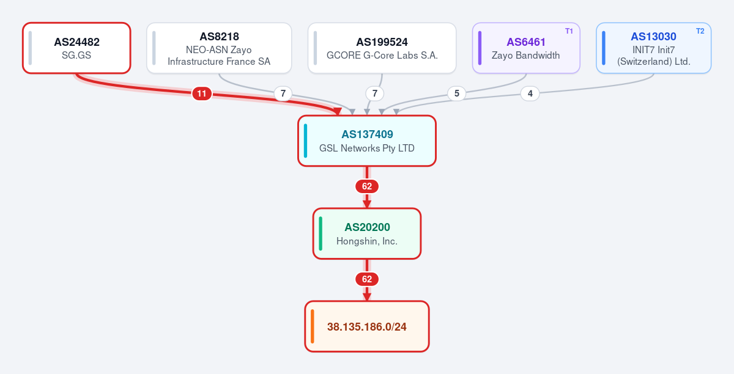This screenshot has width=734, height=374.
Task: Select the AS13030 INIT7 node
Action: point(654,48)
